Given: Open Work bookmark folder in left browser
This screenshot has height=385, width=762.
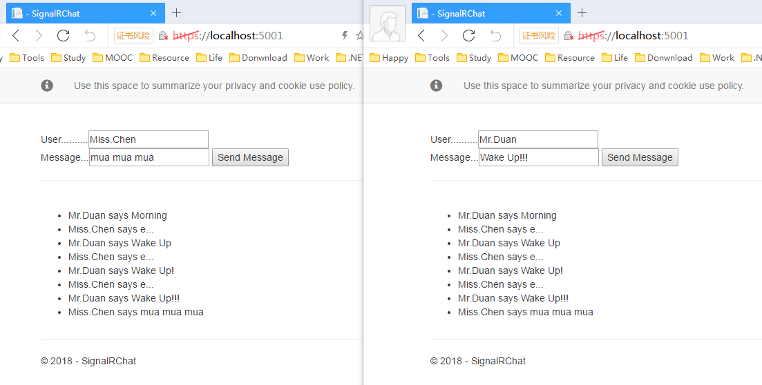Looking at the screenshot, I should tap(312, 58).
